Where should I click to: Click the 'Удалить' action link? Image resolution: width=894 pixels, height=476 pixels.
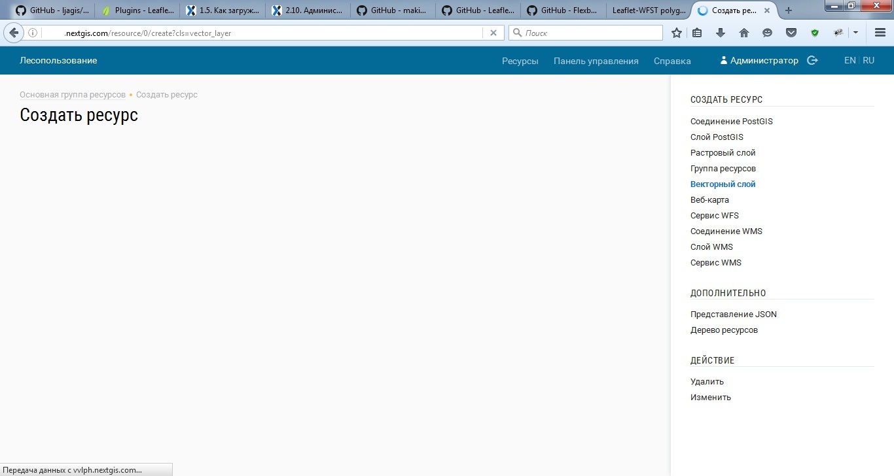pos(707,382)
